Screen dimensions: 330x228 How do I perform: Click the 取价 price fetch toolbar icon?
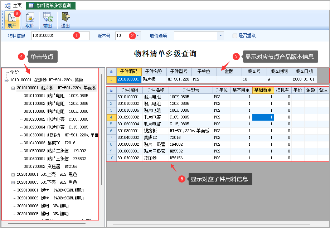[x=30, y=20]
